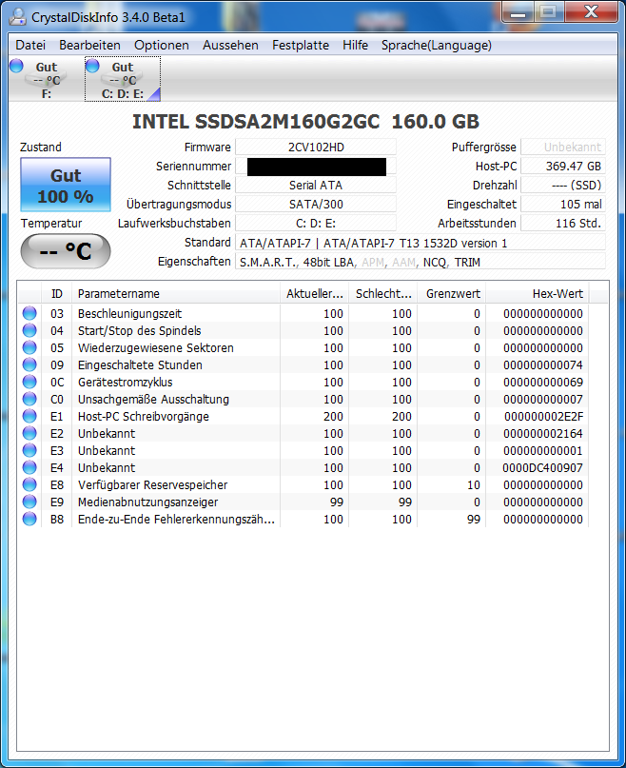The width and height of the screenshot is (626, 768).
Task: Close the CrystalDiskInfo window
Action: tap(591, 12)
